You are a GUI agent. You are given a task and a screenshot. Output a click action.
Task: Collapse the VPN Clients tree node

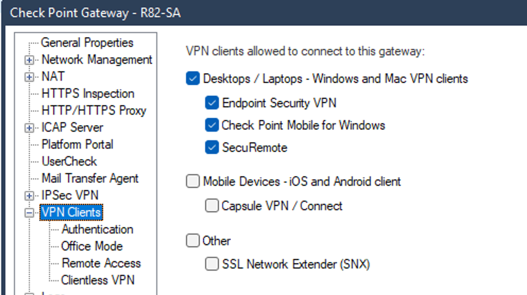click(x=29, y=213)
